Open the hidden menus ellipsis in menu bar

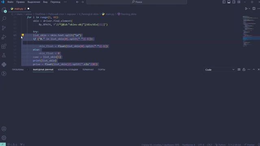pos(65,2)
